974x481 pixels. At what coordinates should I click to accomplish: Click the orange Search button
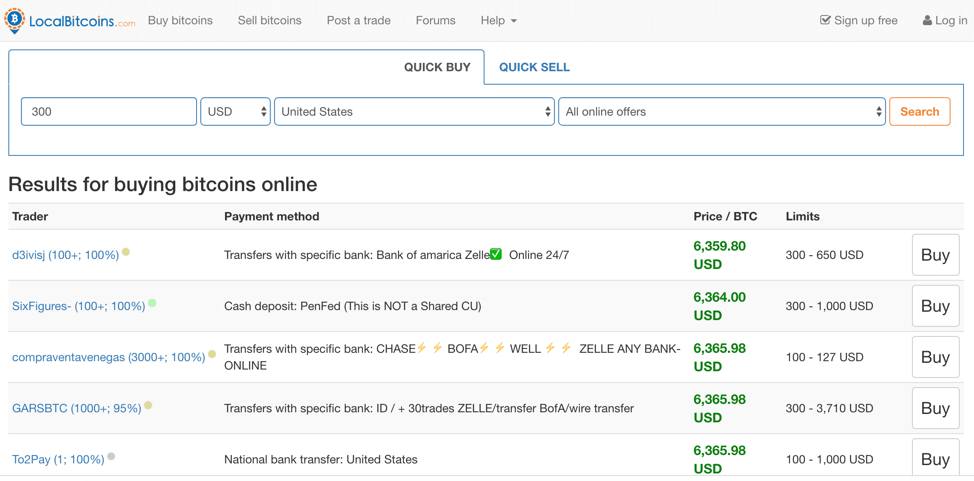pyautogui.click(x=920, y=111)
